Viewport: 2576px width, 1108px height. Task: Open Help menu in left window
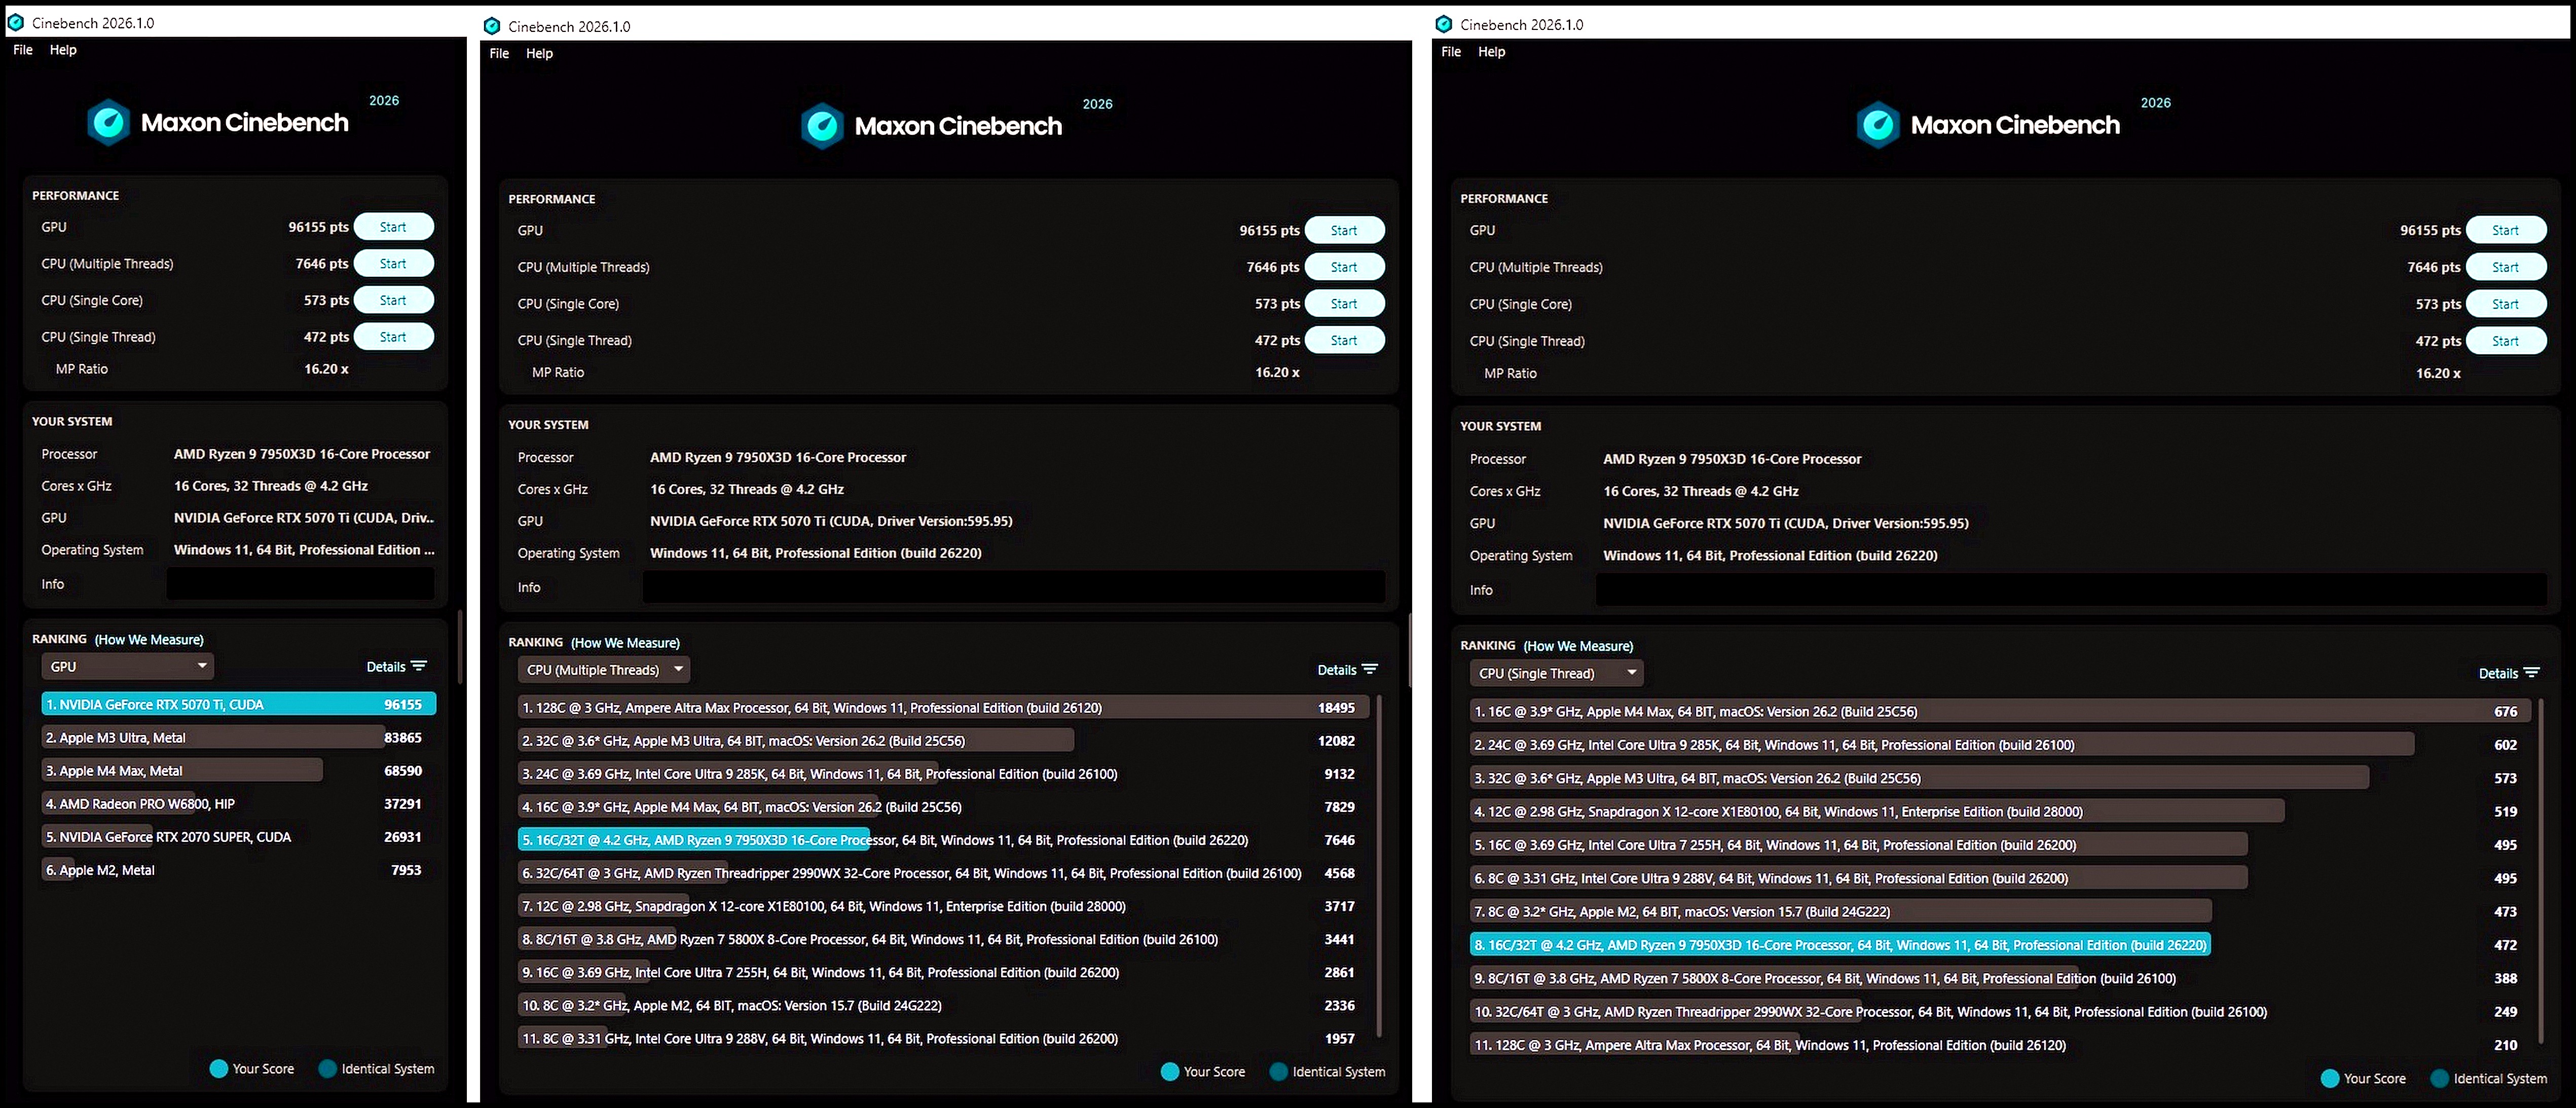point(63,50)
